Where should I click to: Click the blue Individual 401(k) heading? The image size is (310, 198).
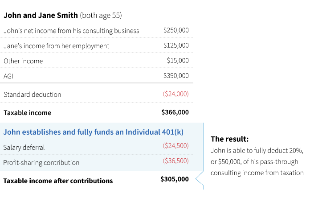point(93,132)
